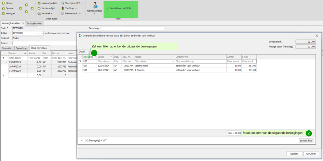The height and width of the screenshot is (161, 323).
Task: Click the ellipsis button next to Artikel
Action: click(x=42, y=33)
